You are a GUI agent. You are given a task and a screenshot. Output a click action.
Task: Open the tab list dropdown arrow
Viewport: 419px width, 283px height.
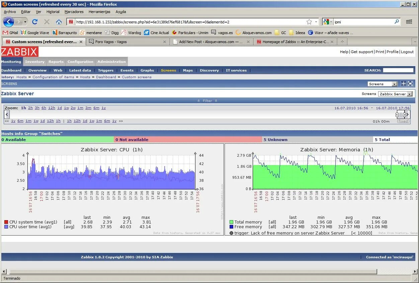tap(415, 42)
